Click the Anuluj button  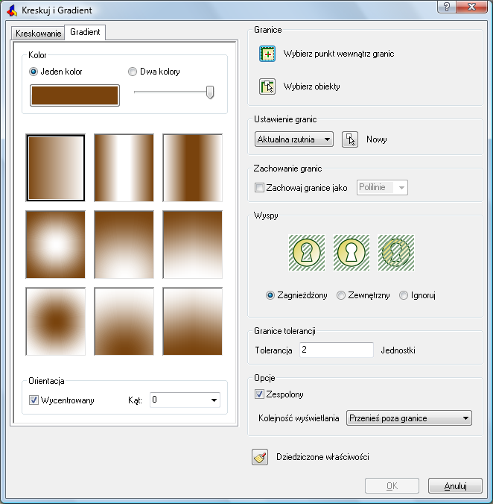[x=455, y=485]
